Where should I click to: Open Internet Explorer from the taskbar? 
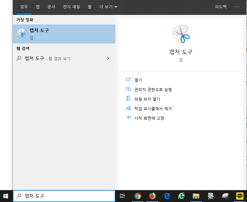click(181, 196)
